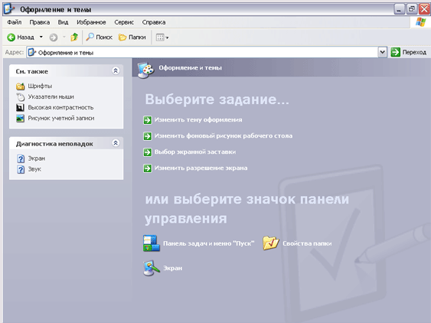Viewport: 431px width, 323px height.
Task: Click the Экран display control panel icon
Action: (x=152, y=268)
